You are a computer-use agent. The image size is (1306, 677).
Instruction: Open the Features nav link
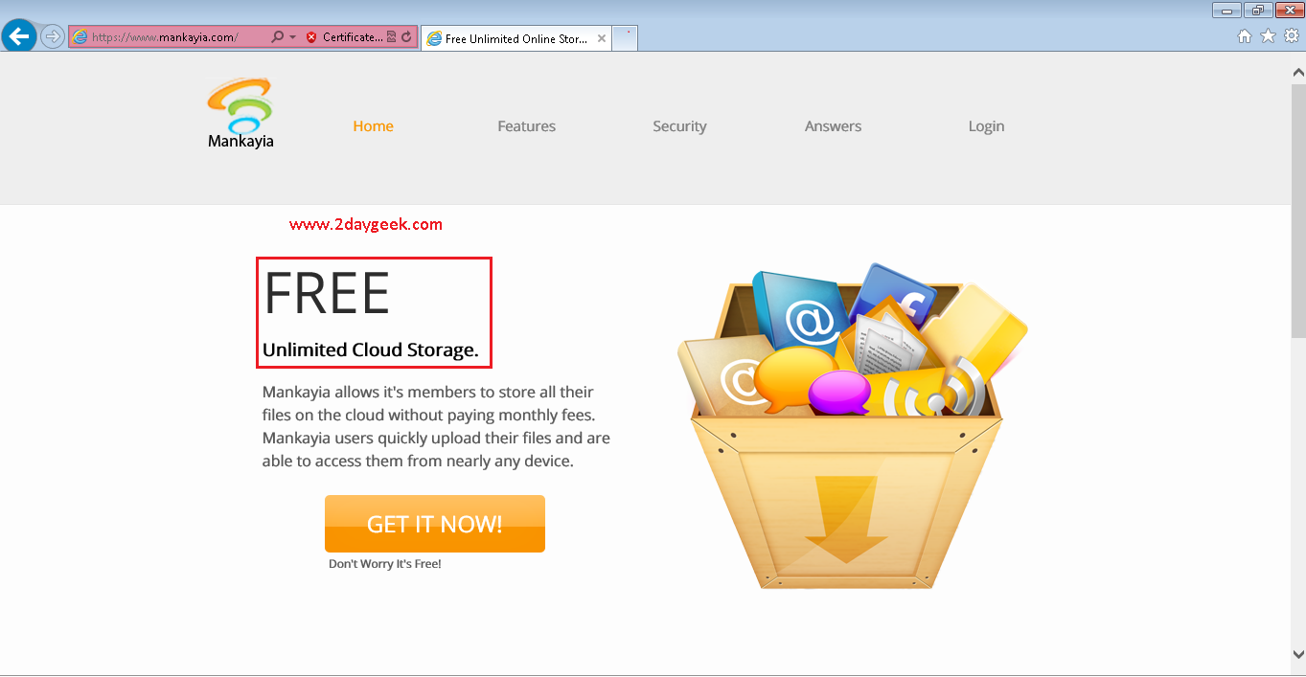(526, 126)
